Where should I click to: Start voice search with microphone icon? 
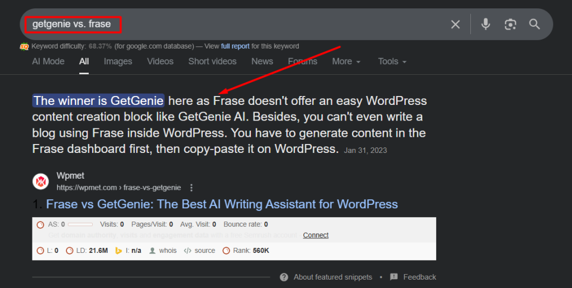pyautogui.click(x=485, y=24)
